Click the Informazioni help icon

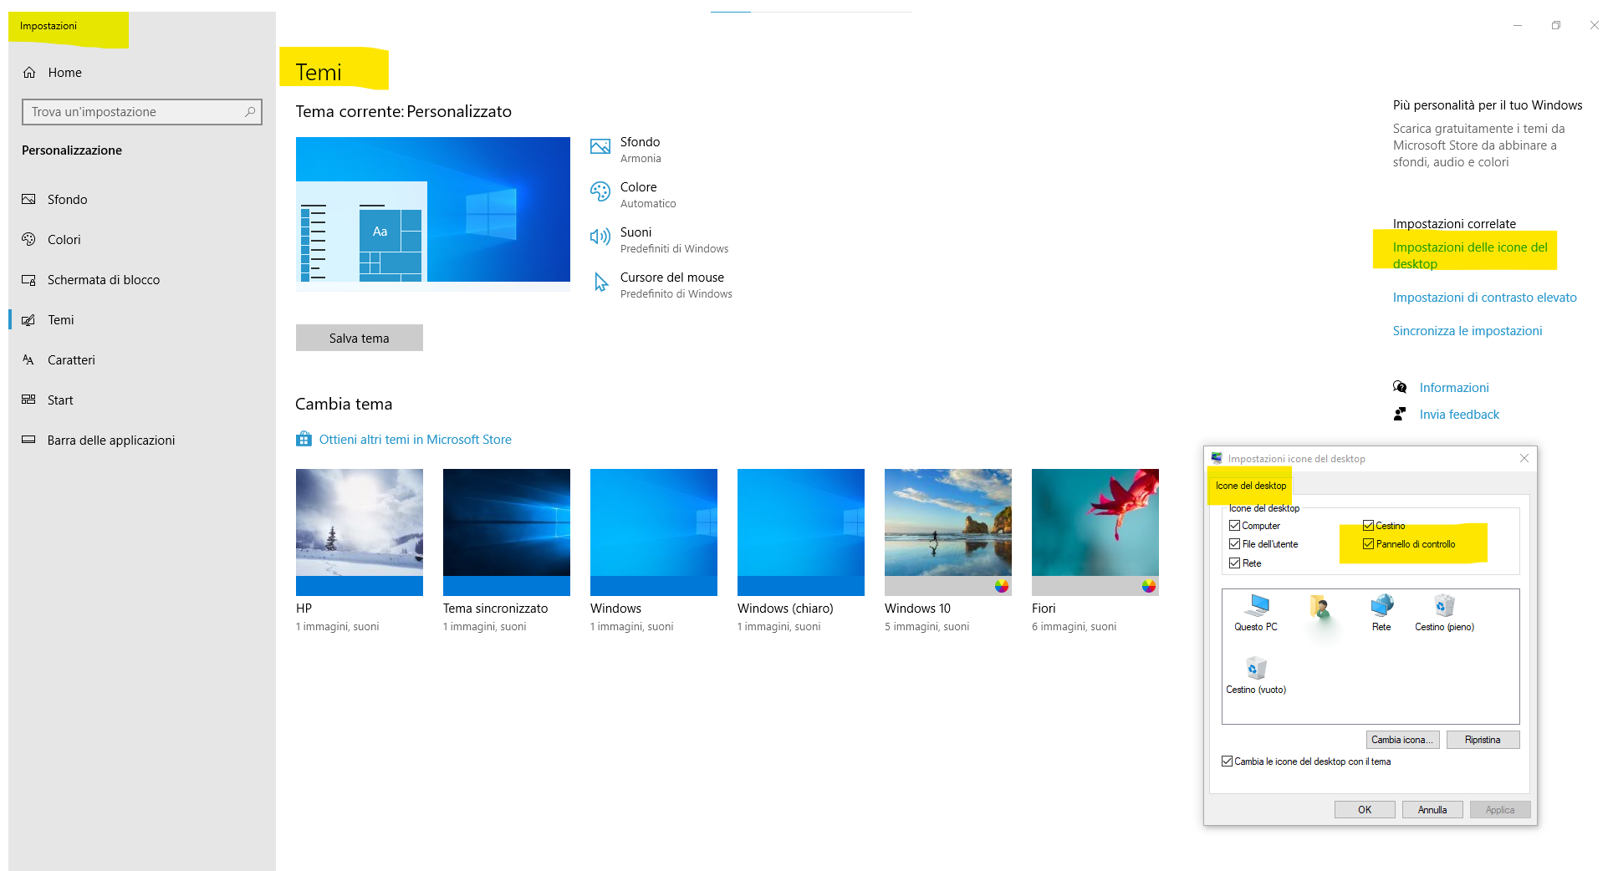coord(1400,387)
